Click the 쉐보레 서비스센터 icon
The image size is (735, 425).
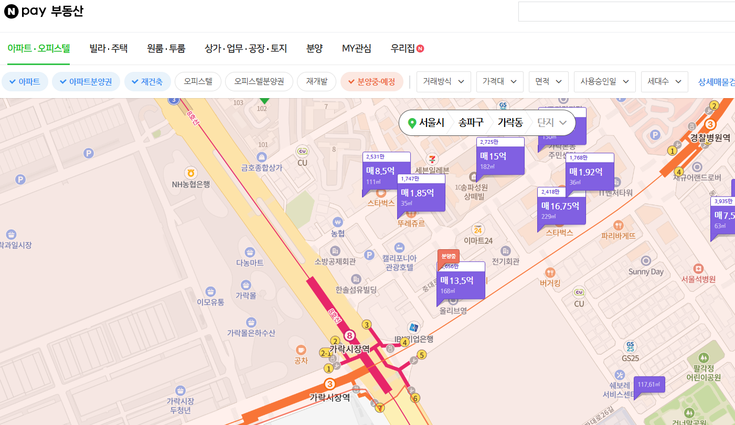click(620, 374)
